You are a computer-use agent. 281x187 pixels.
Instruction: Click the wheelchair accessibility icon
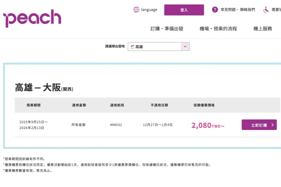click(266, 10)
